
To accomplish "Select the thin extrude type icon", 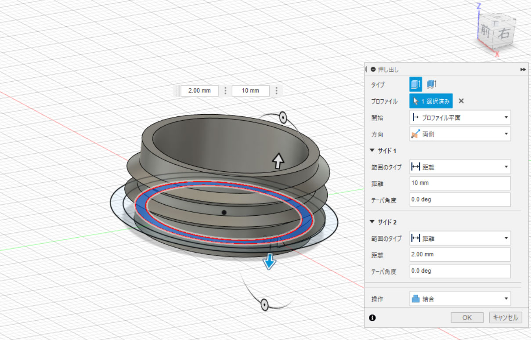I will [431, 84].
